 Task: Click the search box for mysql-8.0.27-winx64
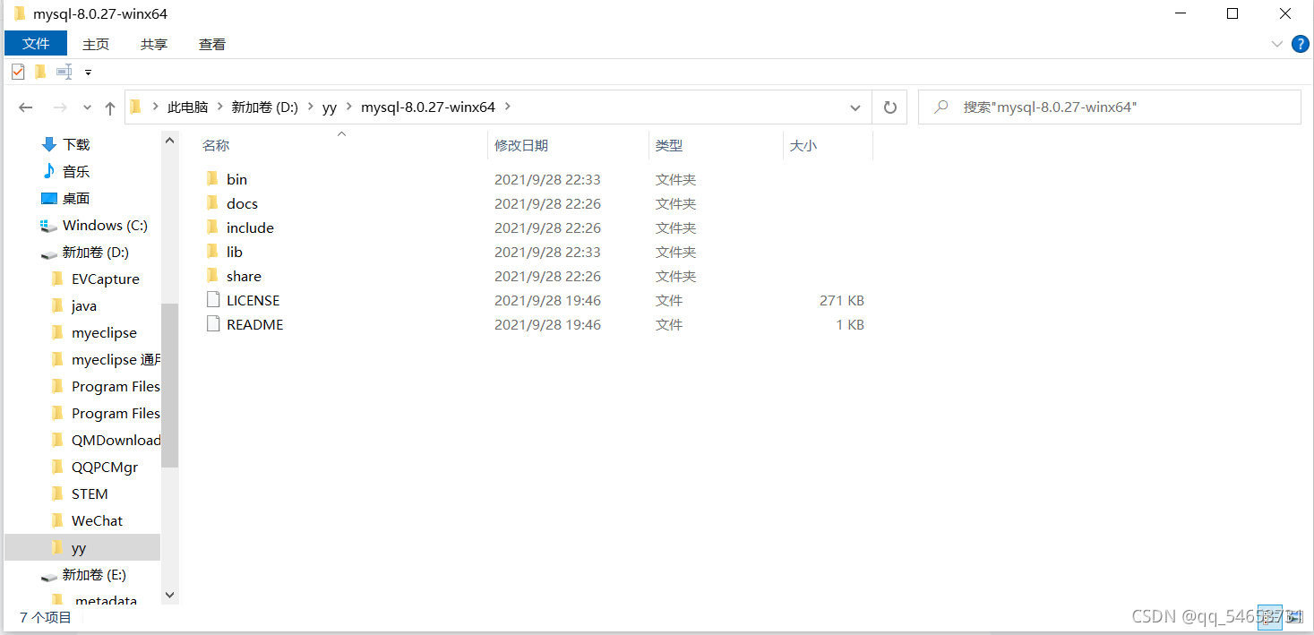(x=1110, y=107)
